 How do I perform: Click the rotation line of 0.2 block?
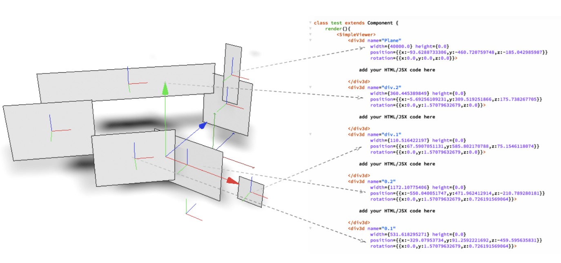[443, 199]
